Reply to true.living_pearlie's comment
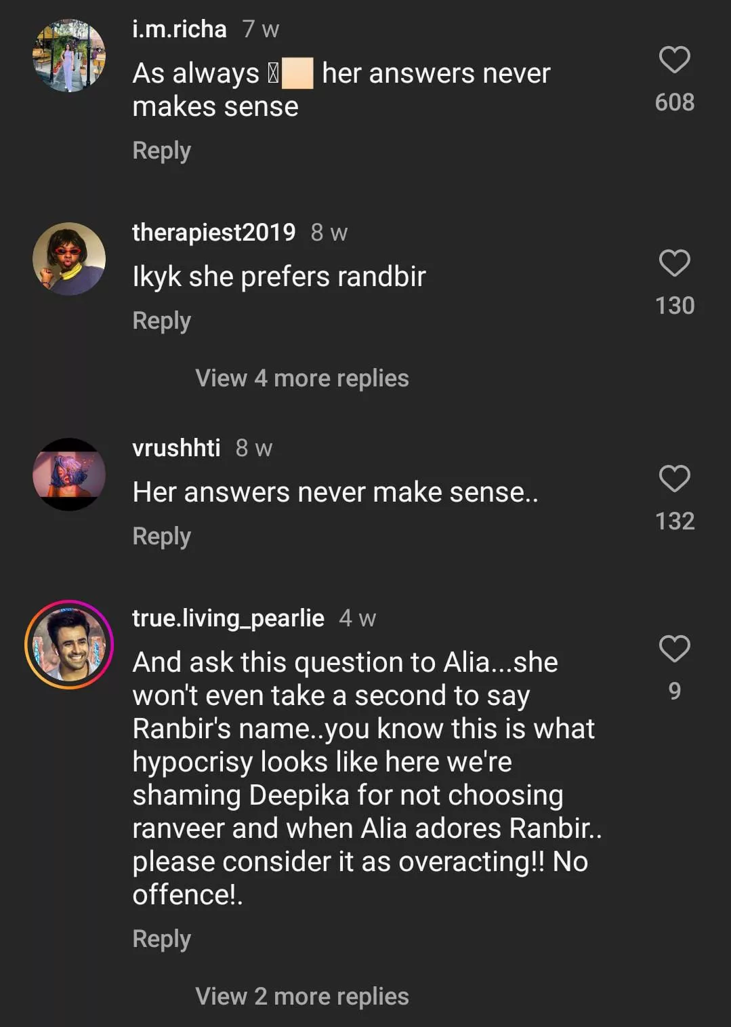Image resolution: width=731 pixels, height=1027 pixels. click(x=162, y=939)
